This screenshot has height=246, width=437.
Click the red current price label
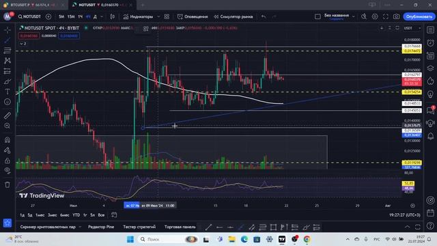coord(412,81)
